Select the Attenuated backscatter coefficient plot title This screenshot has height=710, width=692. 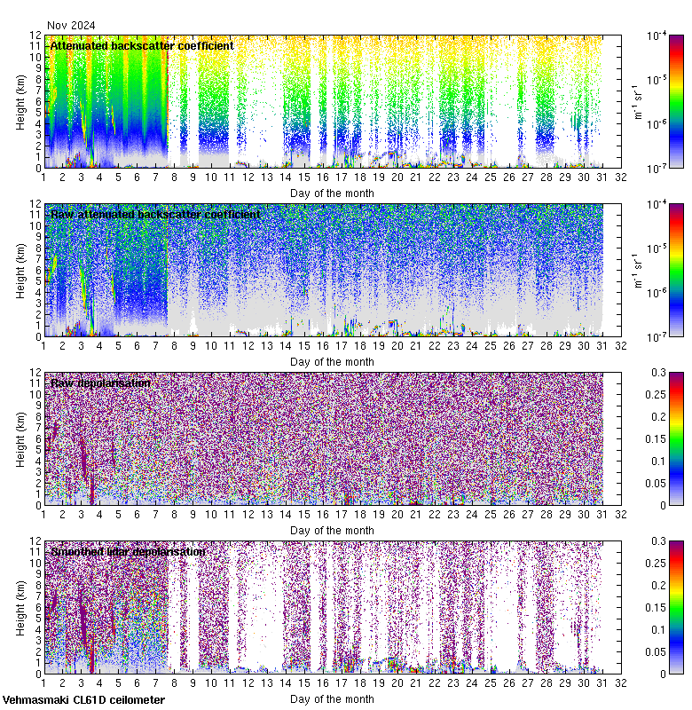[x=142, y=45]
